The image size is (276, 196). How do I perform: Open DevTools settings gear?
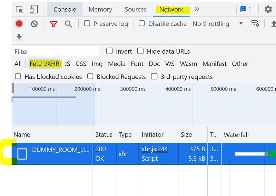[268, 9]
